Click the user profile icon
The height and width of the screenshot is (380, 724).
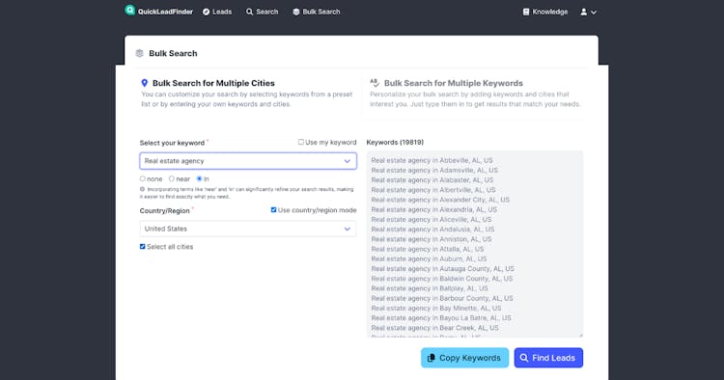coord(584,12)
